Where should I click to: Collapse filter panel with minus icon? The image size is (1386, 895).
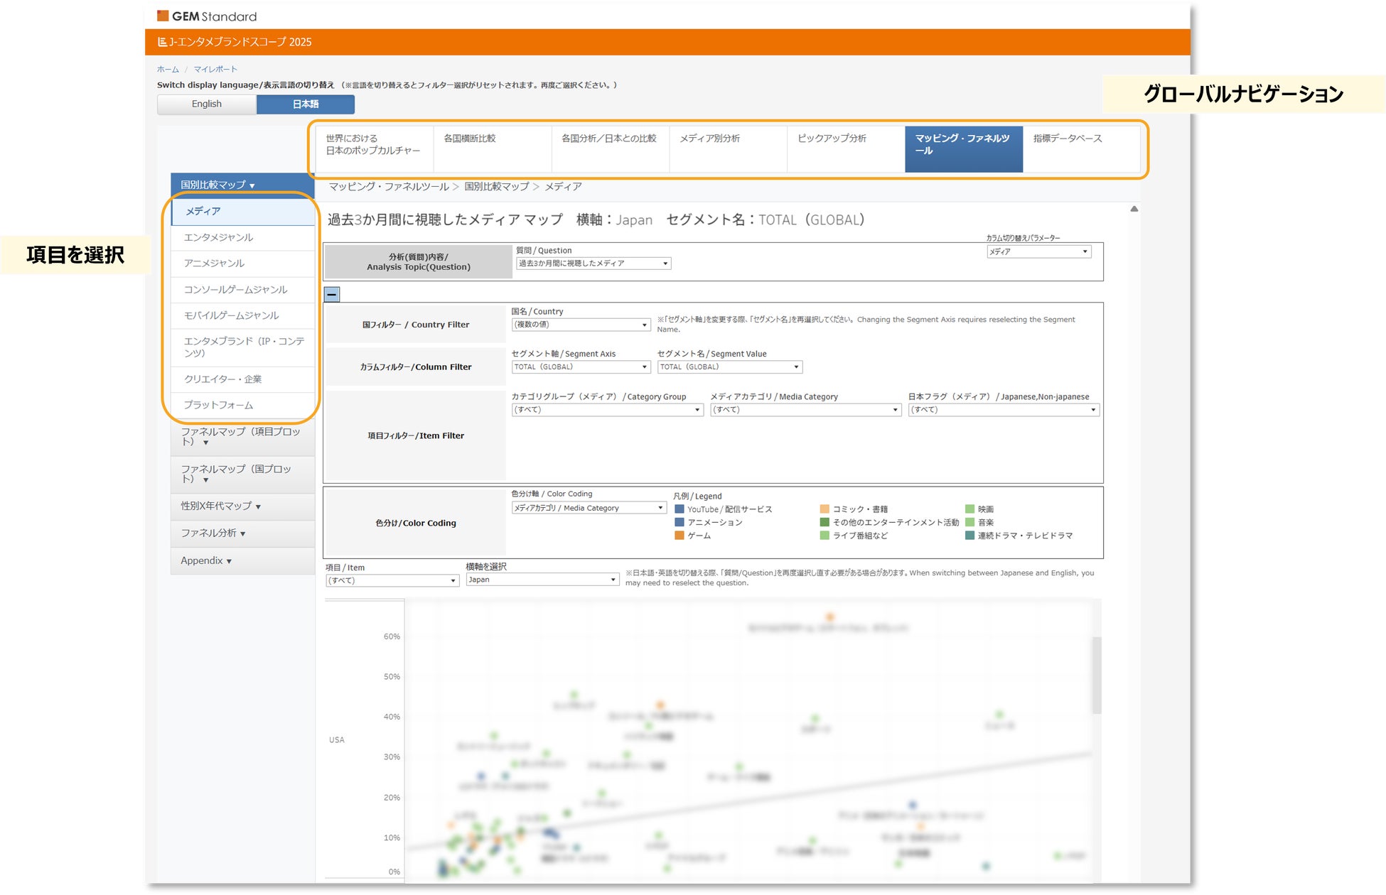[332, 294]
